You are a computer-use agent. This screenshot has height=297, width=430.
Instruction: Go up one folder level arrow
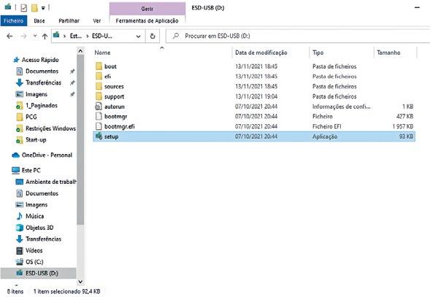point(45,36)
